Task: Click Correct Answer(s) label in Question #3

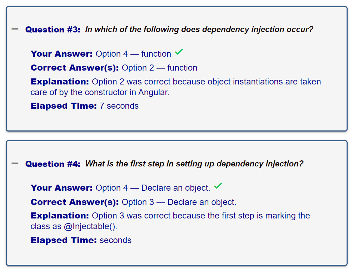Action: click(x=74, y=68)
